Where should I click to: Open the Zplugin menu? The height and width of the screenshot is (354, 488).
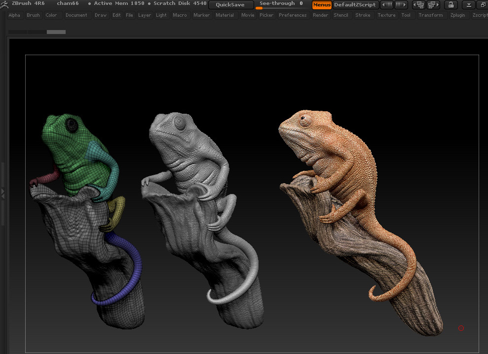click(x=458, y=15)
